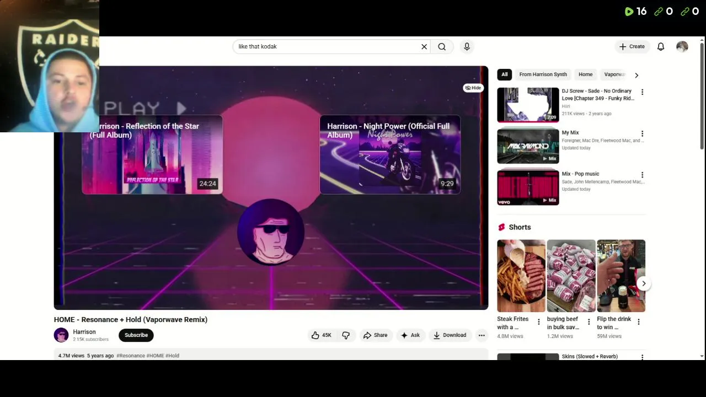The width and height of the screenshot is (706, 397).
Task: Open the DJ Screw - Sade video thumbnail
Action: (528, 105)
